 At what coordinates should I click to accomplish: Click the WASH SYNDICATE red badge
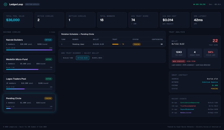[x=179, y=61]
